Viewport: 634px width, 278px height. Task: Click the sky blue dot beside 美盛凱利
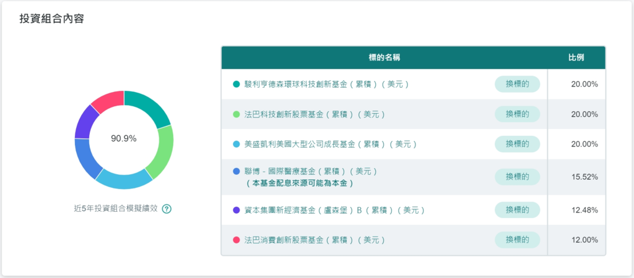(x=237, y=144)
